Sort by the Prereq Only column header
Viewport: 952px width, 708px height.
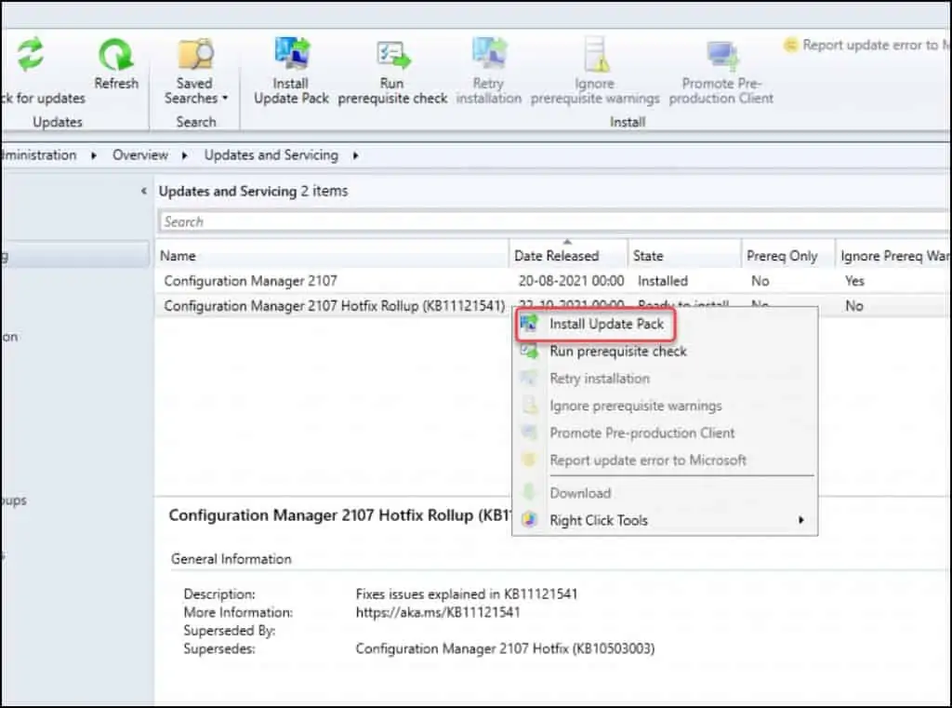[x=788, y=255]
